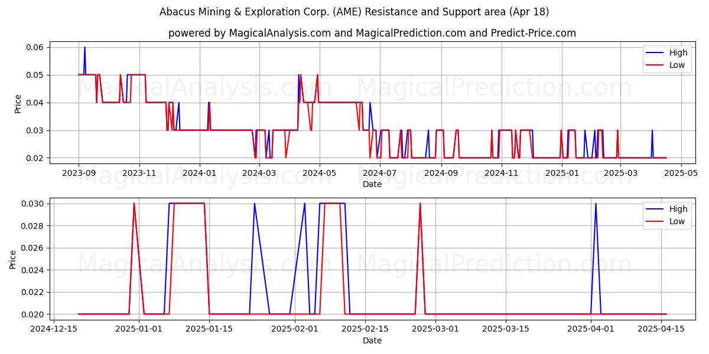This screenshot has width=709, height=354.
Task: Click the 0.06 high spike in September 2023
Action: [84, 48]
